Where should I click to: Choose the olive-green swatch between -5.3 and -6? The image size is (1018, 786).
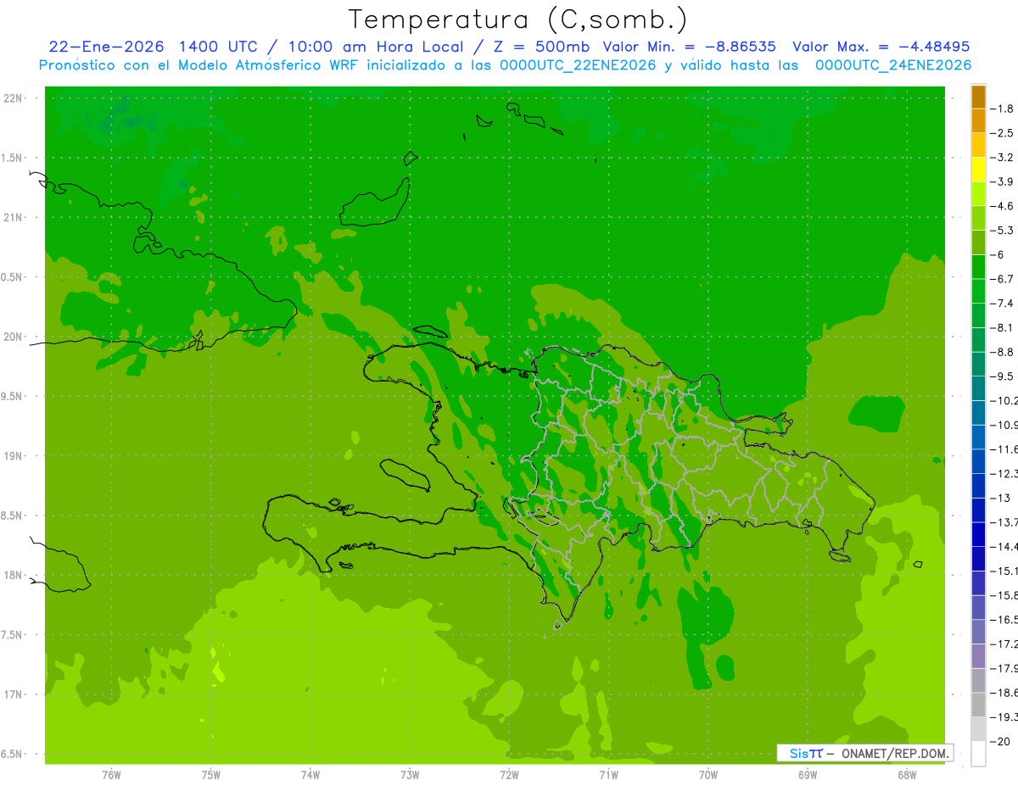[978, 242]
